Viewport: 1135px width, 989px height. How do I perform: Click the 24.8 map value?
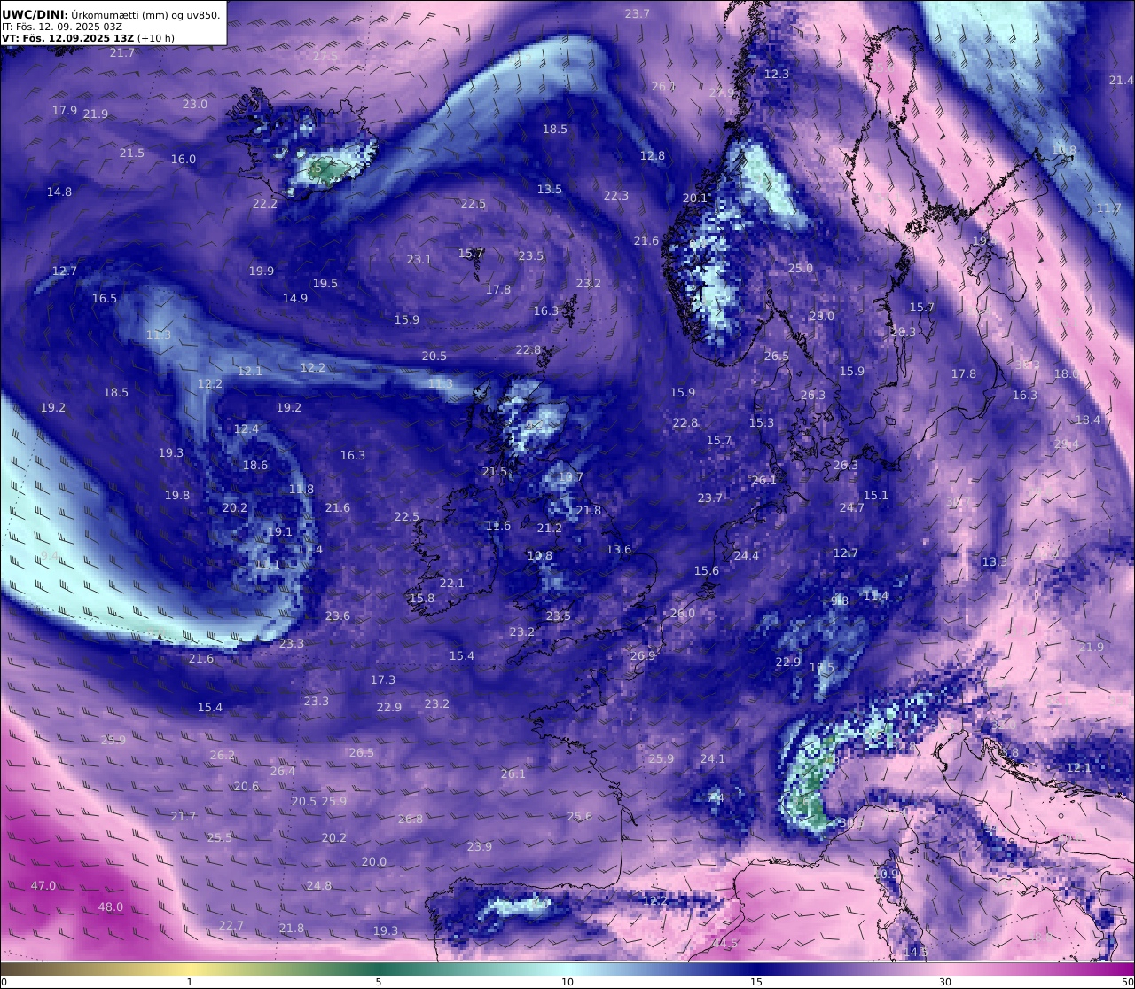[x=319, y=886]
